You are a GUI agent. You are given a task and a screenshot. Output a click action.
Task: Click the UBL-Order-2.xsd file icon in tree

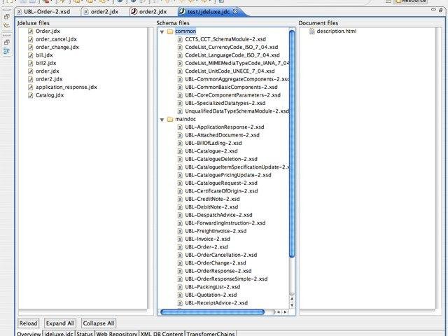[x=180, y=247]
